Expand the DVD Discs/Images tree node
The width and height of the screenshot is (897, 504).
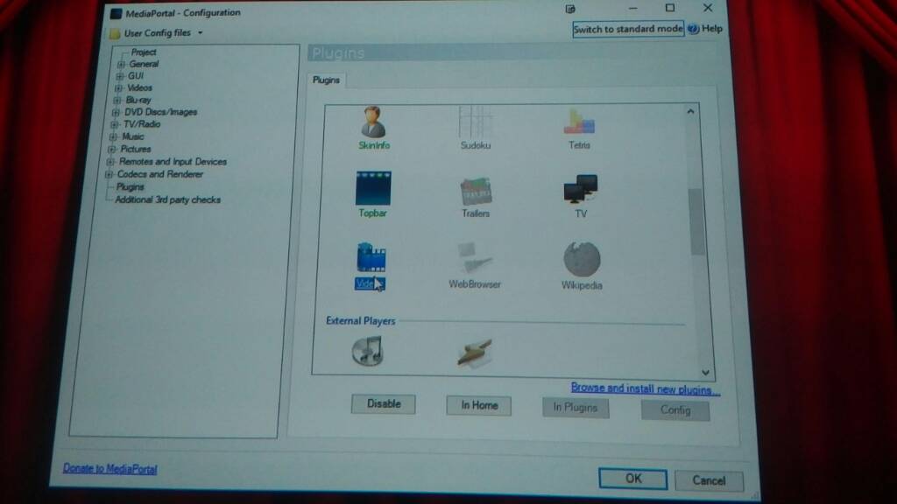click(x=117, y=112)
